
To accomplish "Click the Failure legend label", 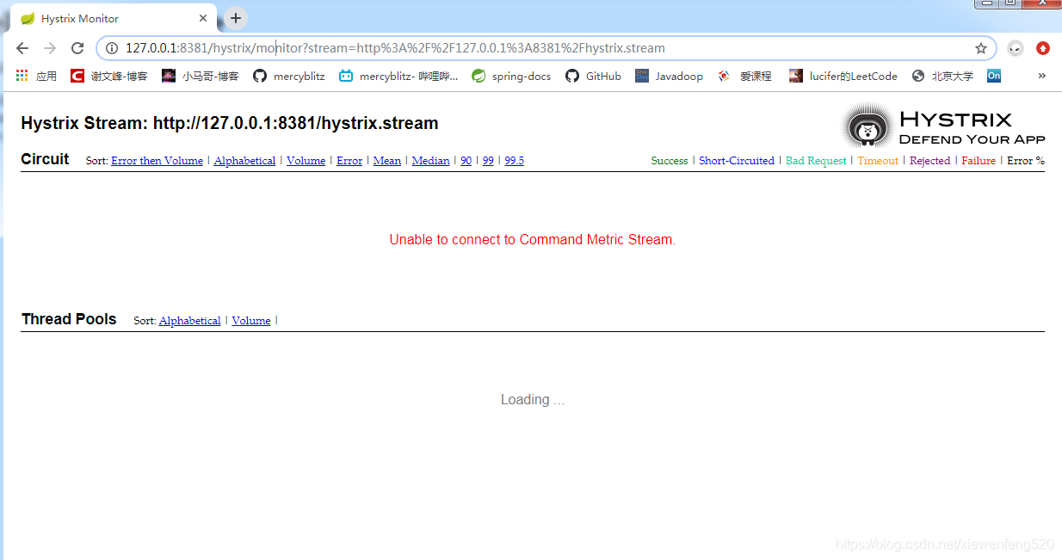I will pyautogui.click(x=979, y=161).
